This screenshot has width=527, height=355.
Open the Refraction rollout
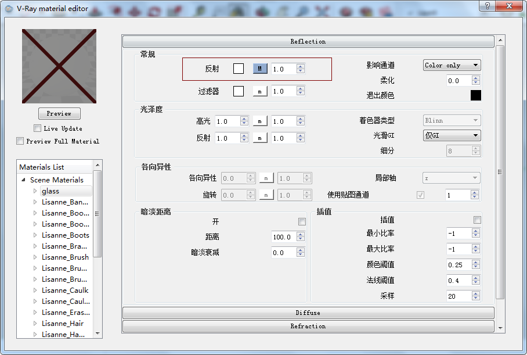[308, 327]
